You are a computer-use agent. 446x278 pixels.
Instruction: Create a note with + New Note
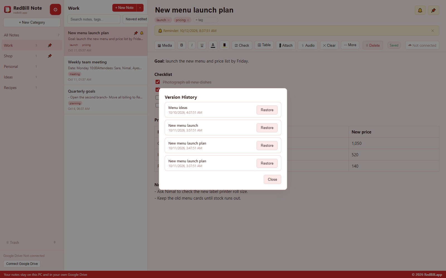point(124,8)
